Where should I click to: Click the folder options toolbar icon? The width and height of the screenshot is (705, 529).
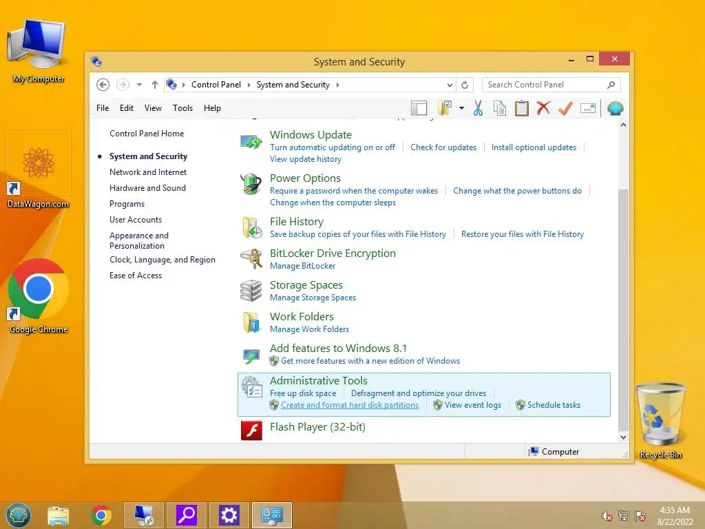coord(444,108)
